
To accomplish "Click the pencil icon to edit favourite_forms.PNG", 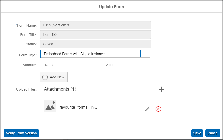I will (148, 109).
